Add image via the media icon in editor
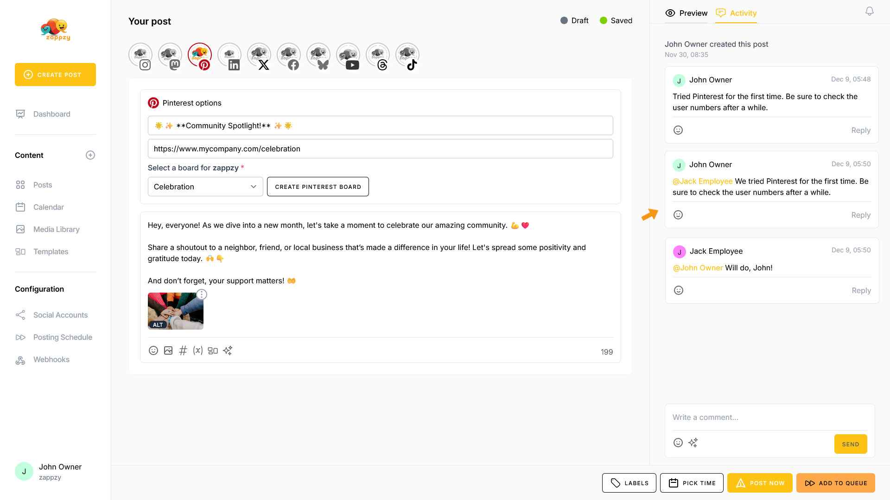The image size is (890, 500). [x=168, y=350]
